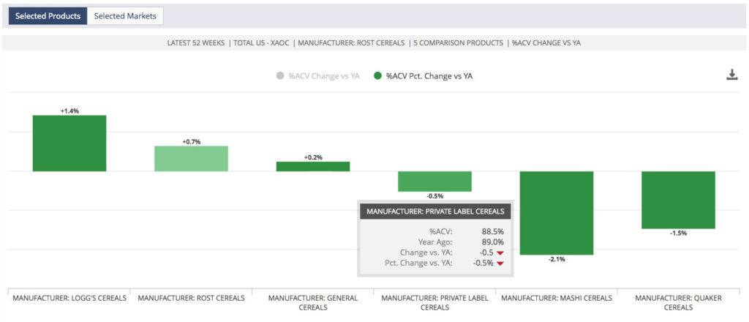
Task: Click the MANUFACTURER: ROST CEREALS axis label
Action: pyautogui.click(x=191, y=298)
